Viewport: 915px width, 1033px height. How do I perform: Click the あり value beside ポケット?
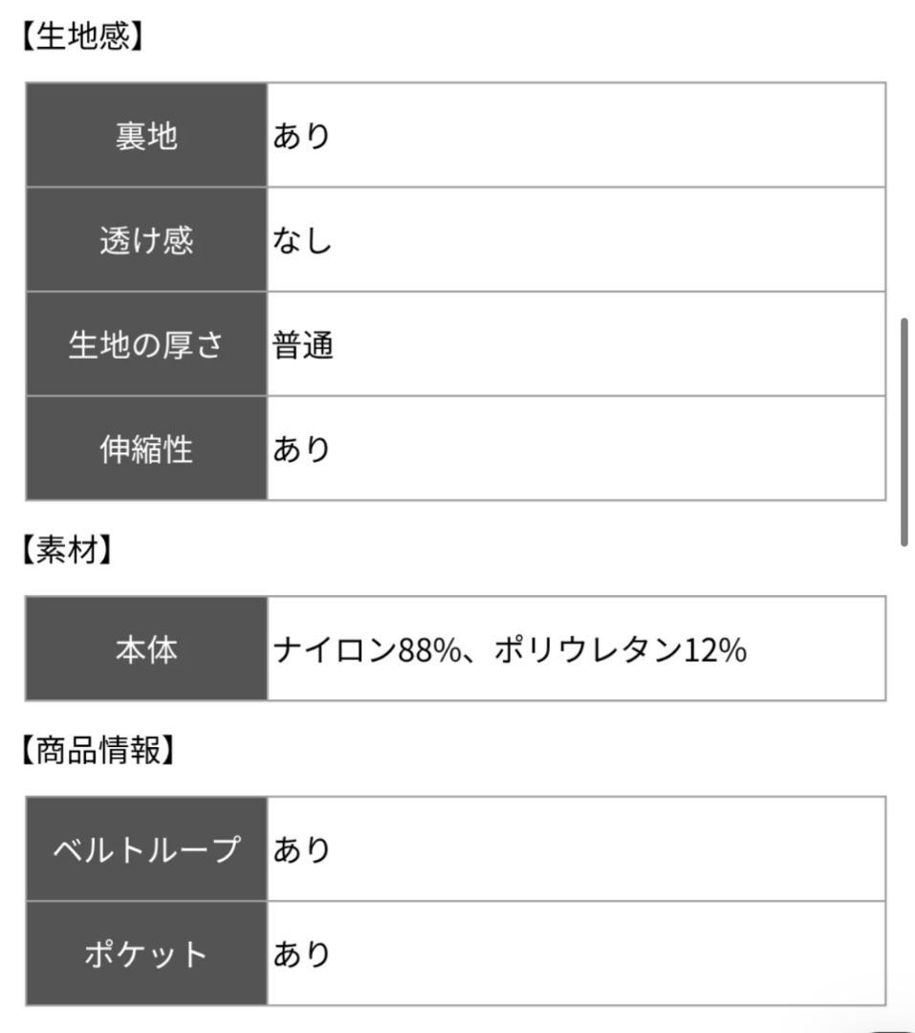pos(301,954)
